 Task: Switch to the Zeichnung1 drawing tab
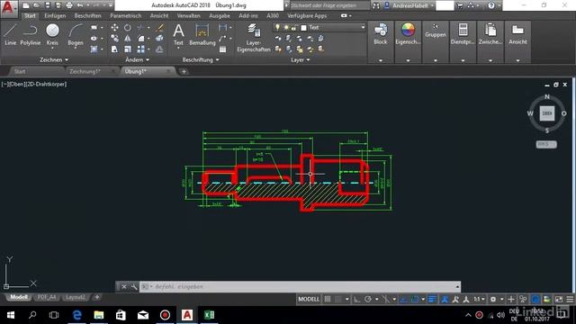[85, 71]
